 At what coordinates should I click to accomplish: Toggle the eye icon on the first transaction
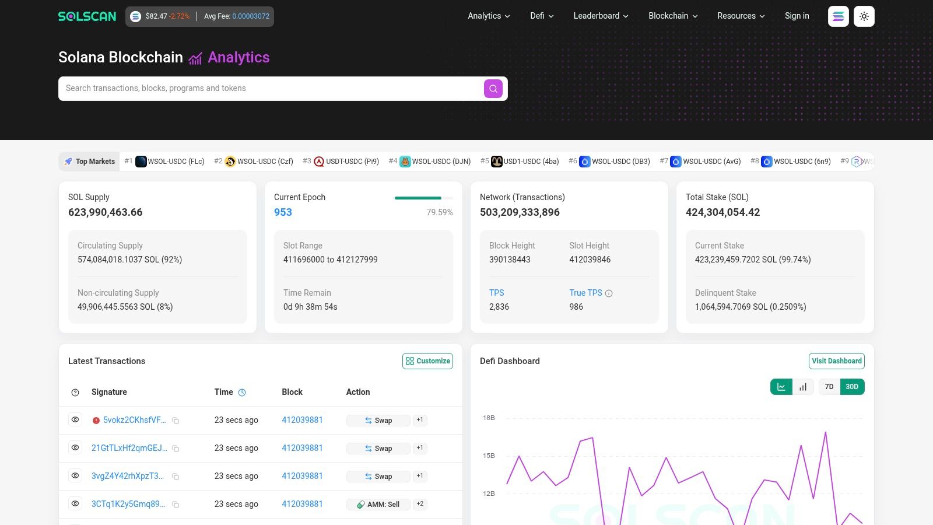75,419
